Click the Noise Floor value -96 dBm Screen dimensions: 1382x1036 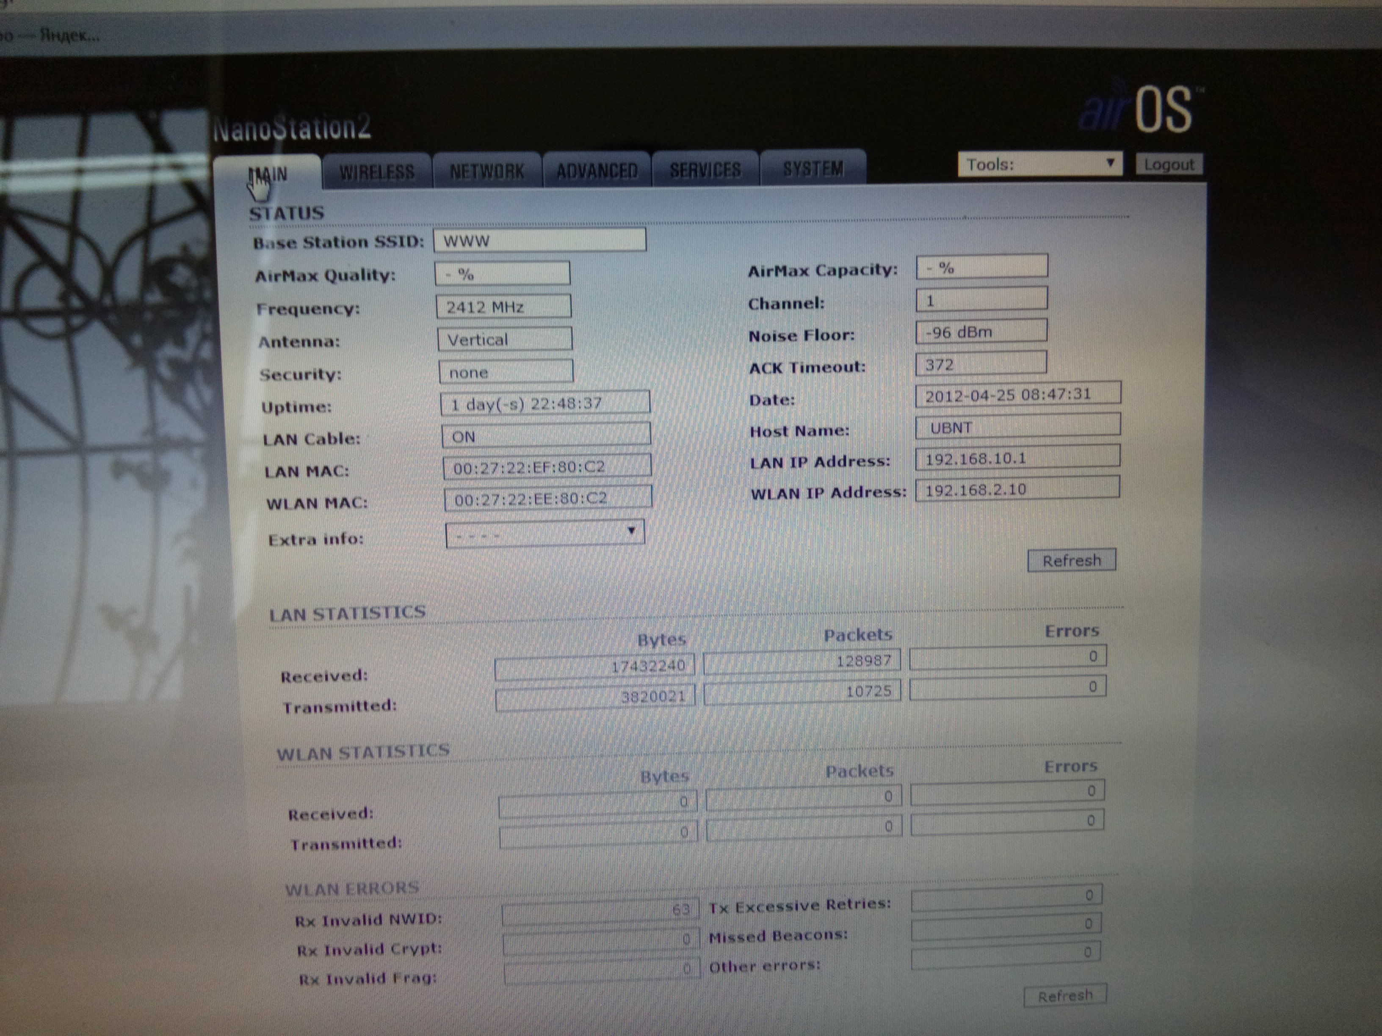981,331
